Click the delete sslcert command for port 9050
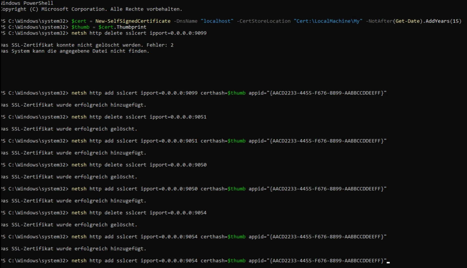This screenshot has width=467, height=268. click(139, 165)
